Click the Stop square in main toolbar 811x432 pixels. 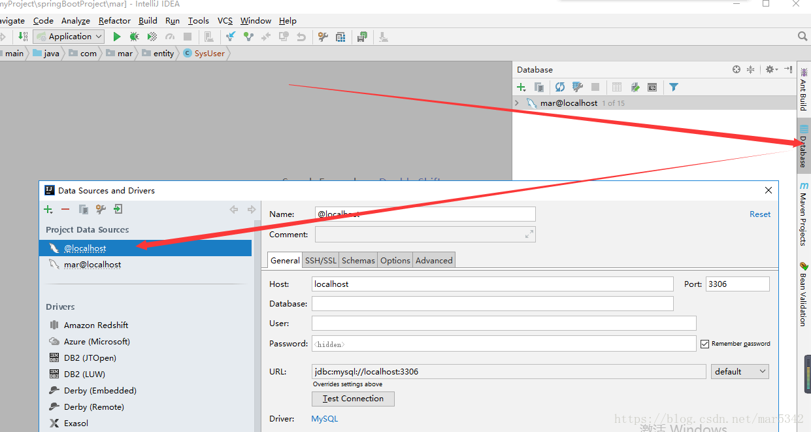tap(188, 37)
